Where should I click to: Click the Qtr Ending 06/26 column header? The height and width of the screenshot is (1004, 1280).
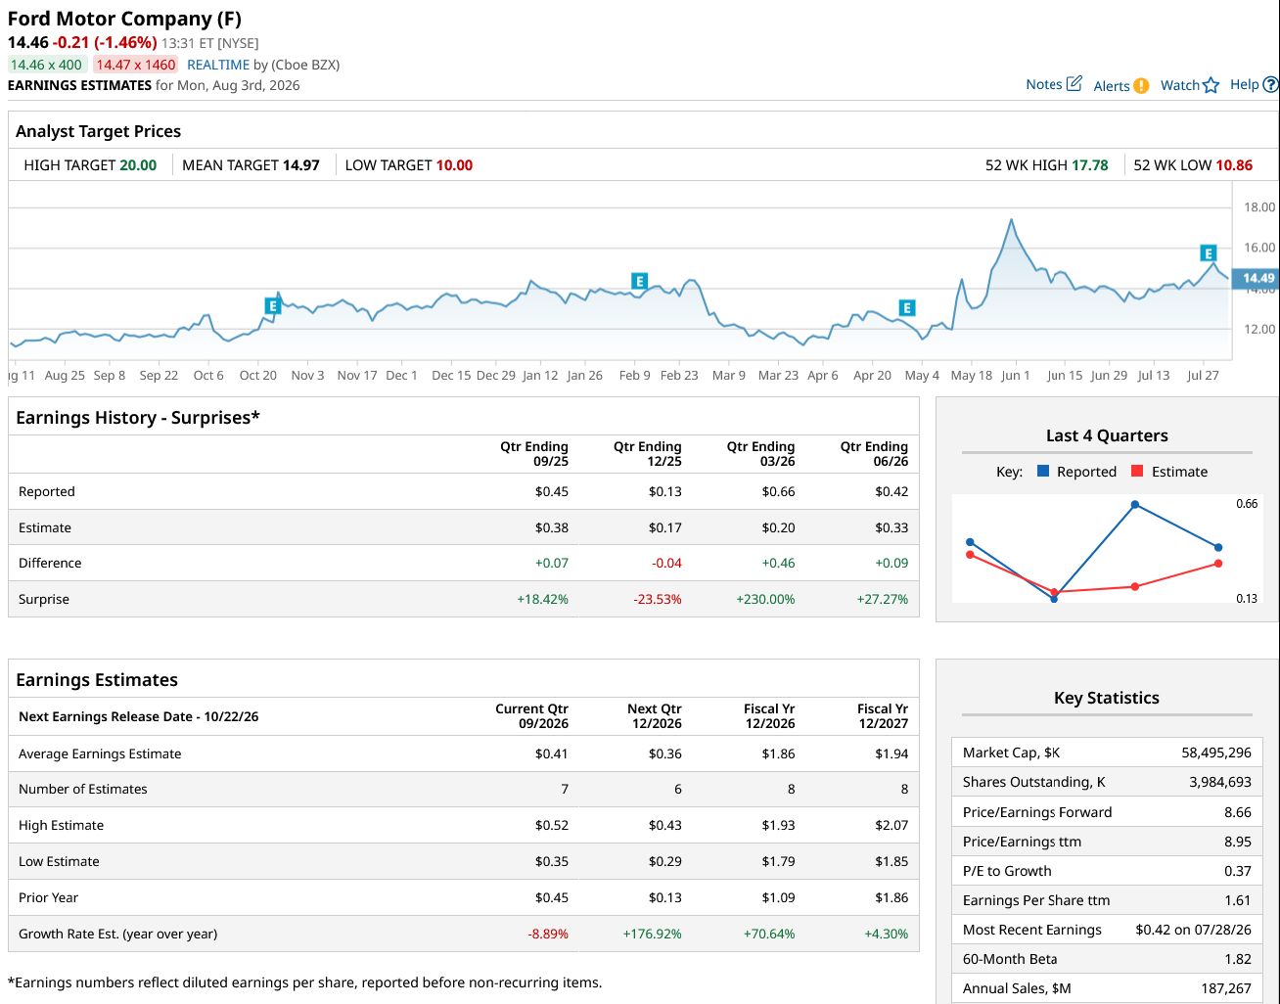click(874, 454)
